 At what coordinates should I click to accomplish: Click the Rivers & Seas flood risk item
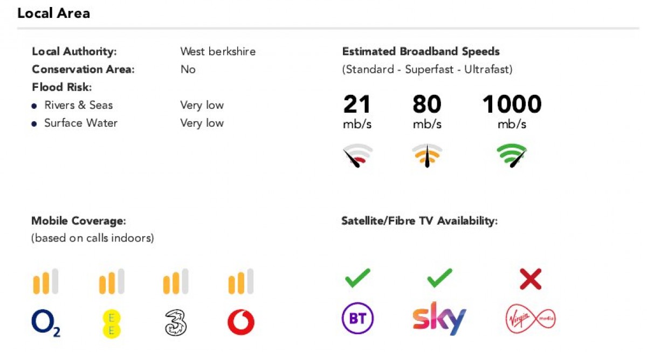point(79,105)
